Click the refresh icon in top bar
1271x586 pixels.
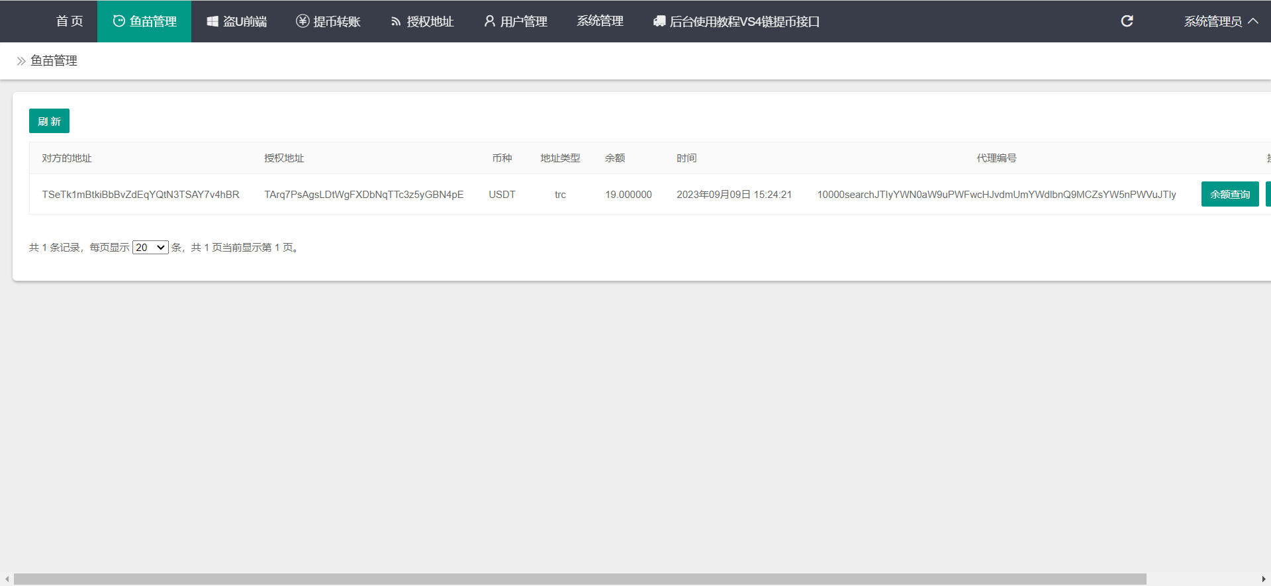point(1127,21)
